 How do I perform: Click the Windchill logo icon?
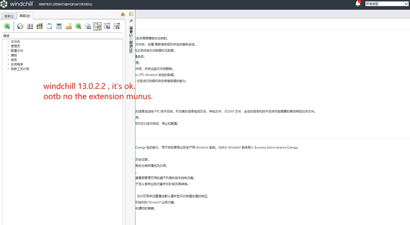pyautogui.click(x=4, y=4)
